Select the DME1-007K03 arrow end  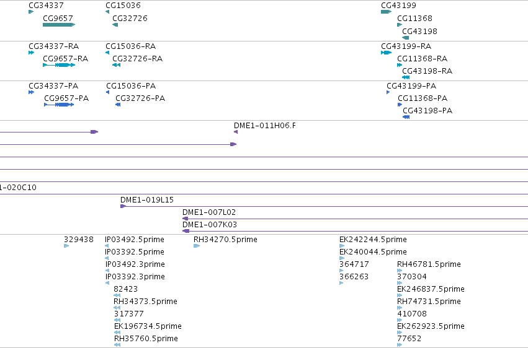[186, 231]
